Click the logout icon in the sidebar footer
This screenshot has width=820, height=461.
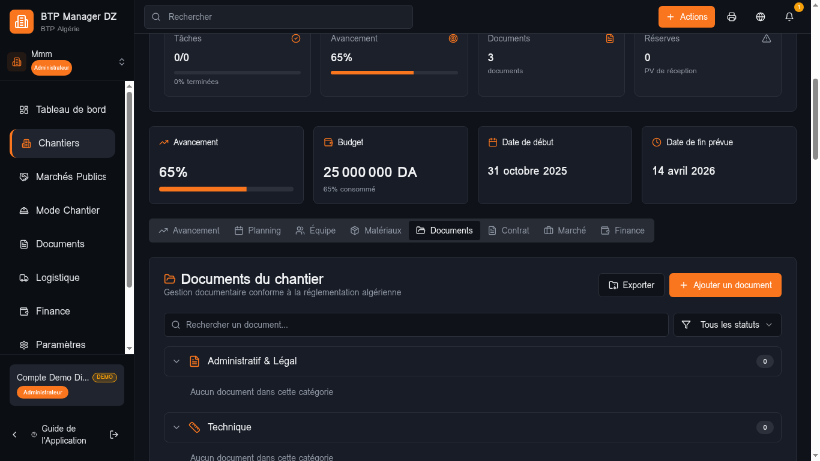pos(114,435)
